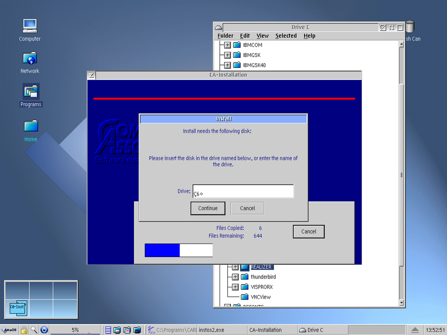The width and height of the screenshot is (447, 335).
Task: Open the Home folder icon
Action: (31, 126)
